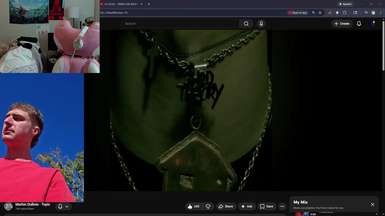Screen dimensions: 385x216
Task: Open the Extensions puzzle icon
Action: [x=345, y=13]
